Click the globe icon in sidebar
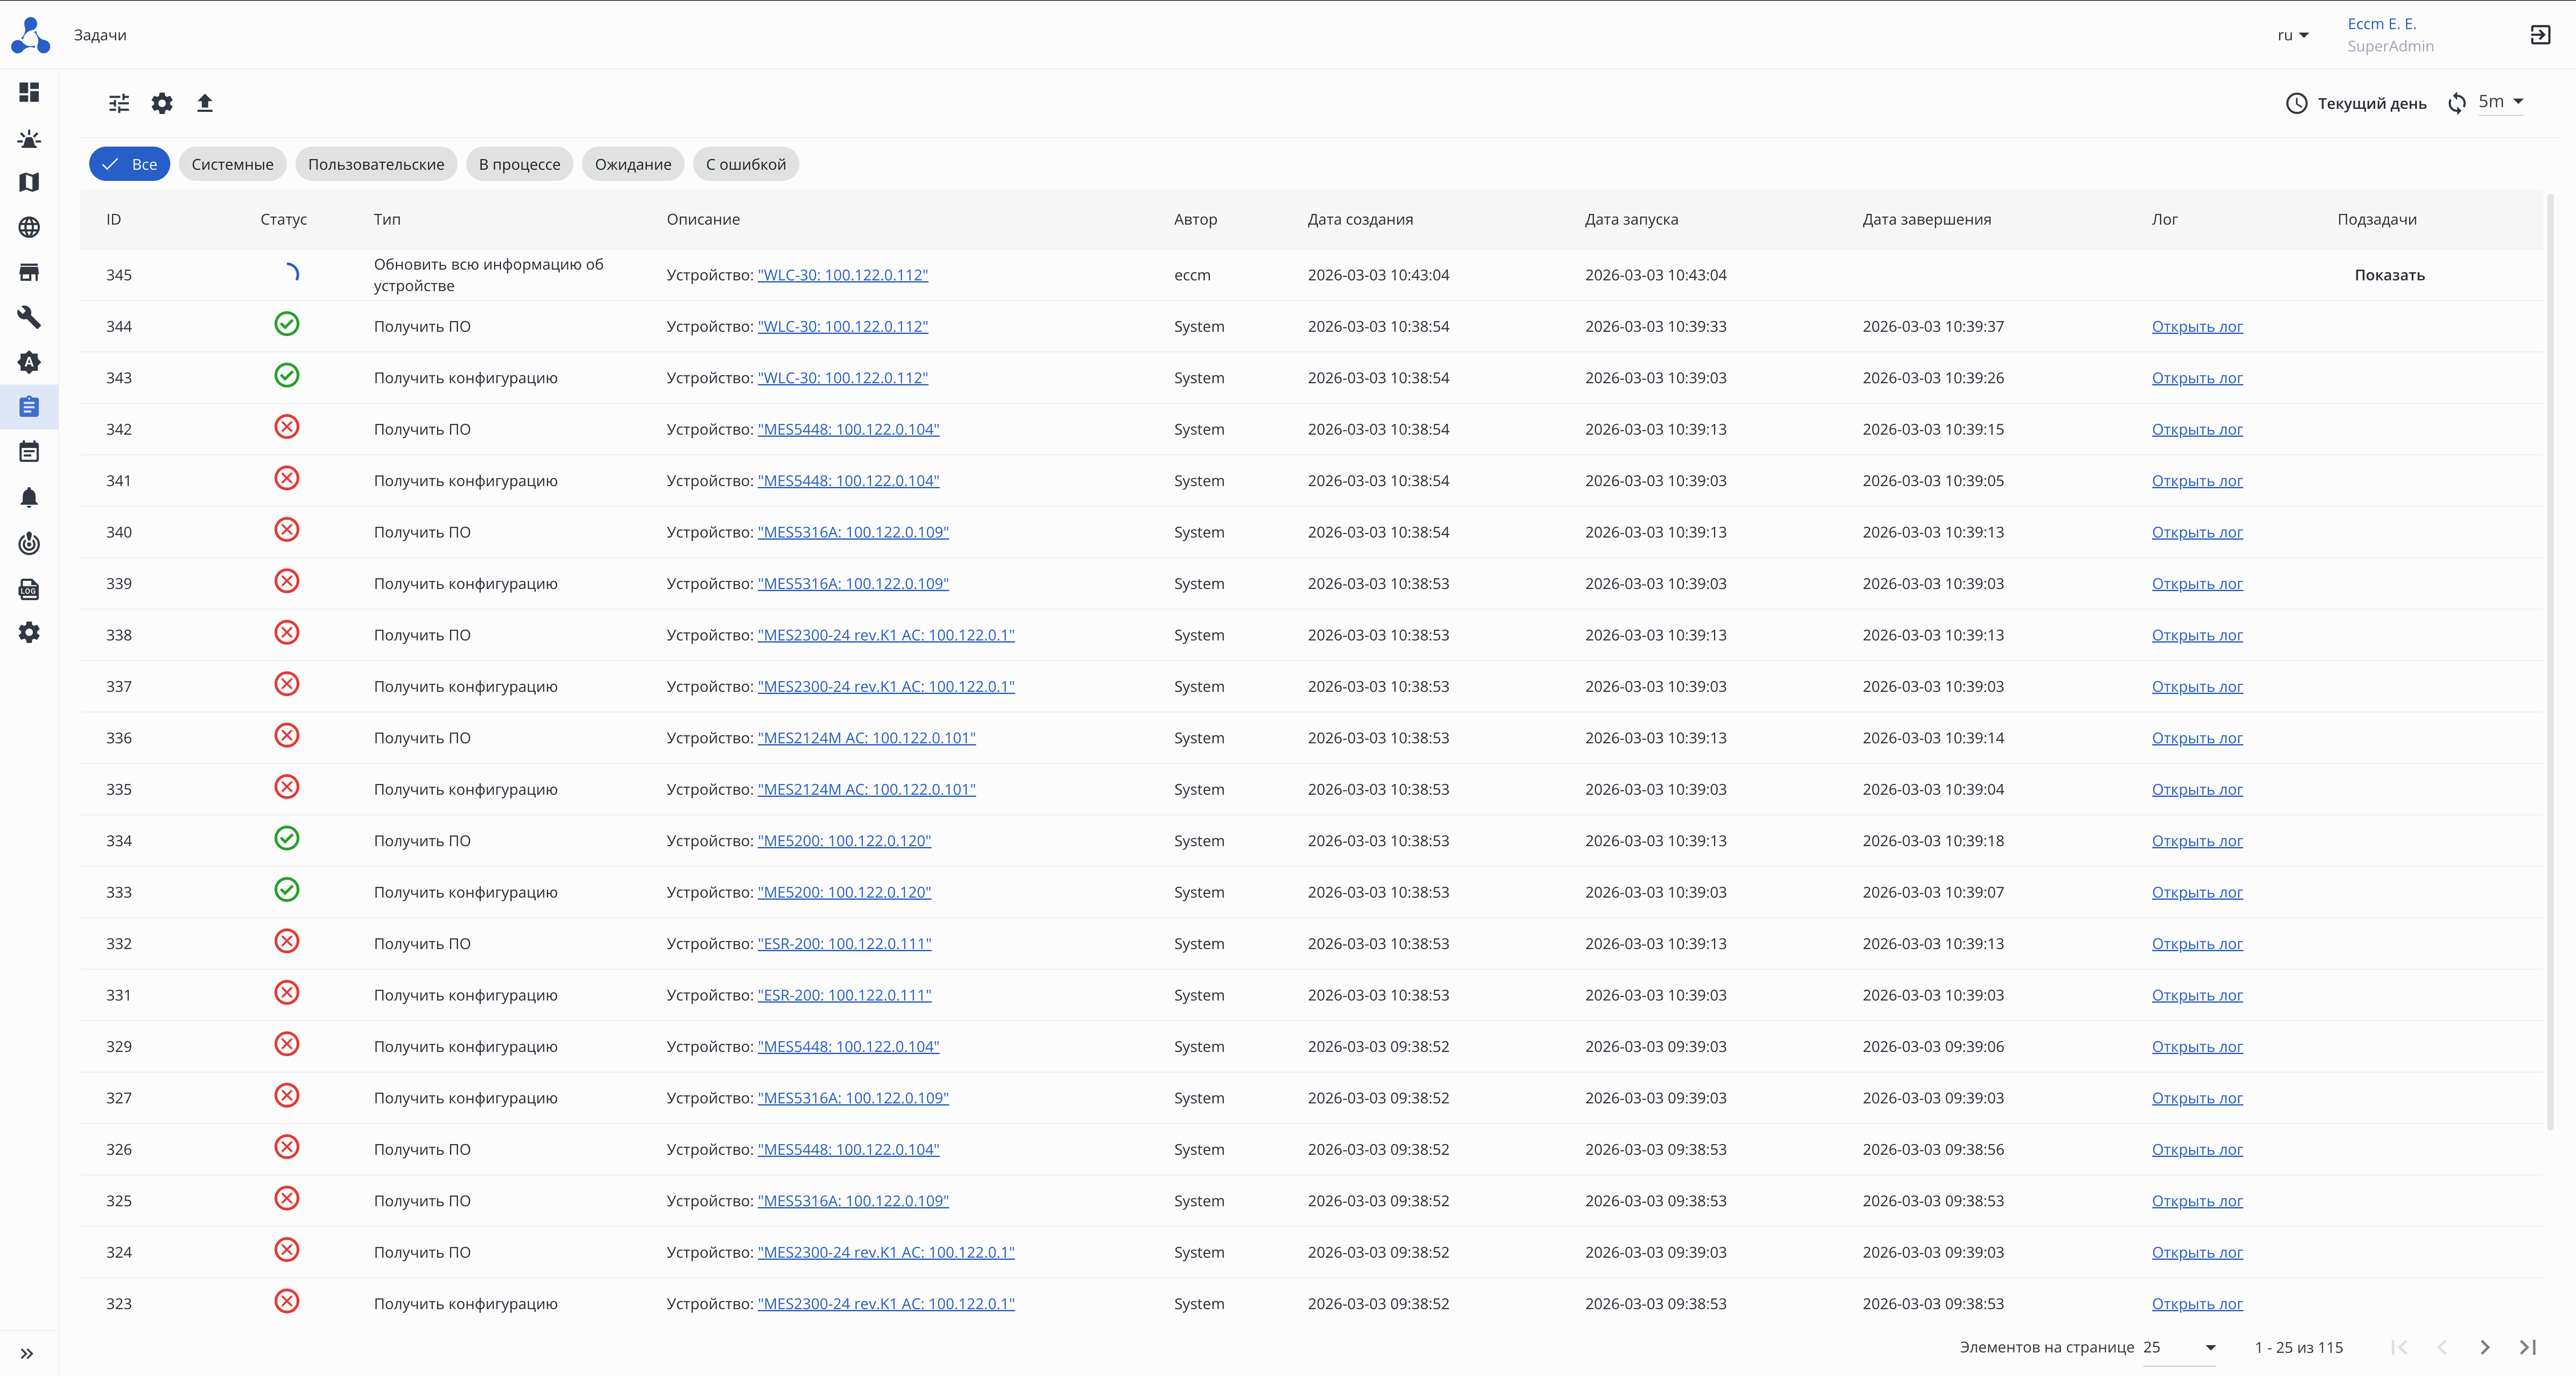The height and width of the screenshot is (1376, 2576). tap(29, 228)
